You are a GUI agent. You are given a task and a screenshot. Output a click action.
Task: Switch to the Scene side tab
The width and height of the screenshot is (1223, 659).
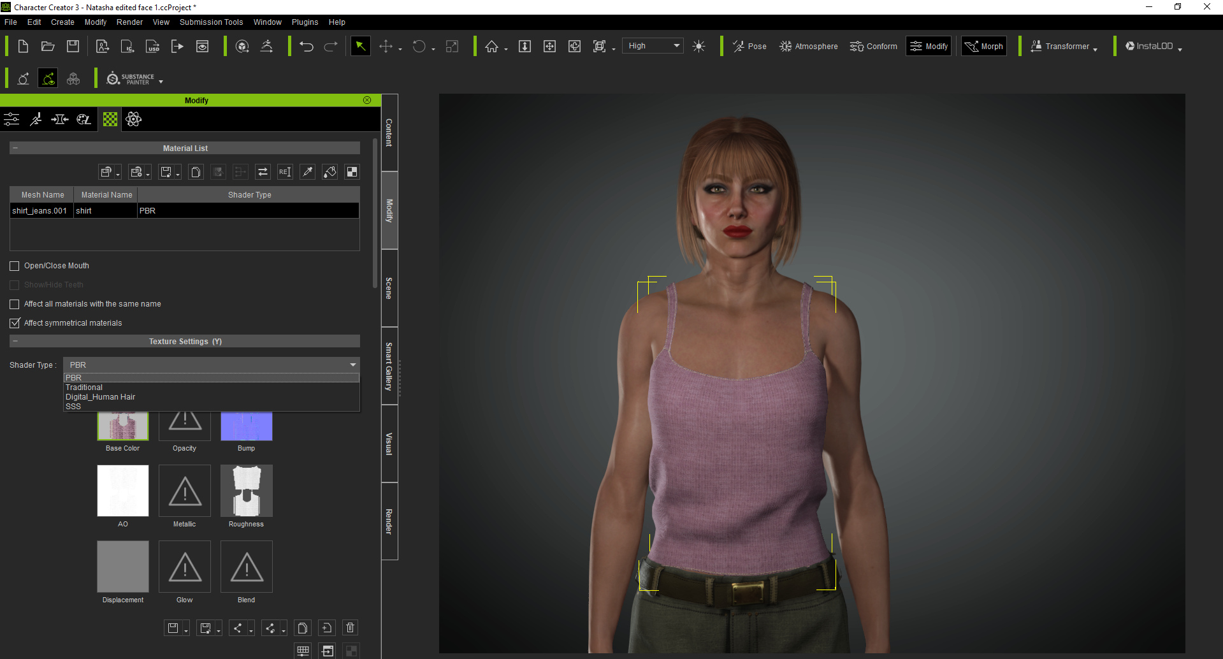pyautogui.click(x=389, y=288)
